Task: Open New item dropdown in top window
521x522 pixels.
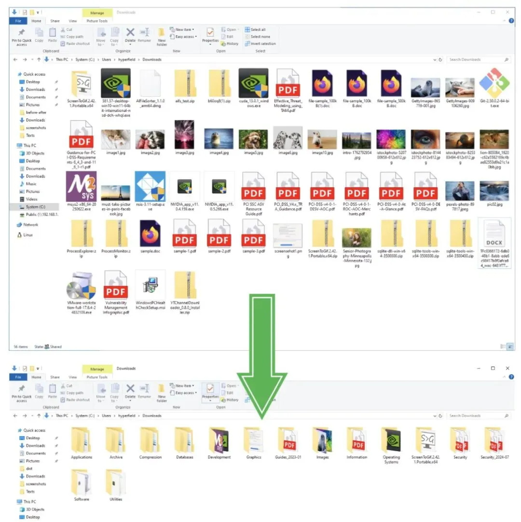Action: pyautogui.click(x=182, y=29)
